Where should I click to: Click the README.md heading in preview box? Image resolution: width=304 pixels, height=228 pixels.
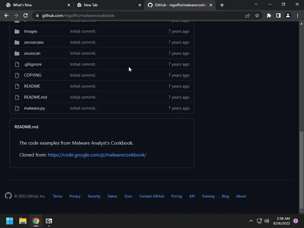click(x=26, y=127)
